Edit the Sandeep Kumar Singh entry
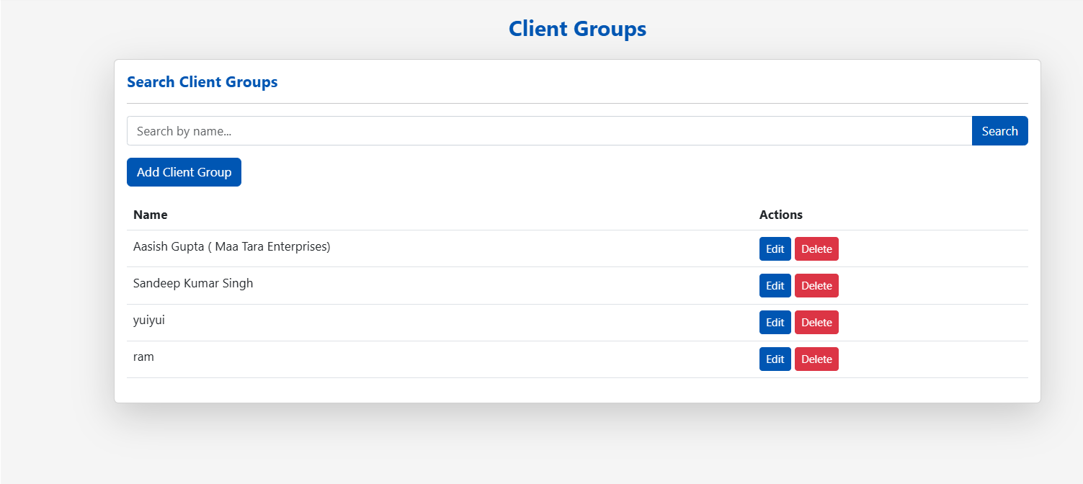Screen dimensions: 1083x484 tap(775, 285)
